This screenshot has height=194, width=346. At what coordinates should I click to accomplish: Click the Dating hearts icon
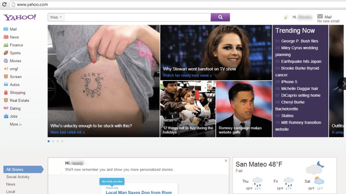(6, 108)
